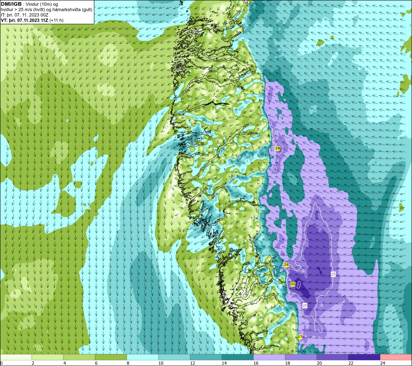Click the pink above-24 m/s legend swatch
The width and height of the screenshot is (412, 366).
[x=396, y=357]
